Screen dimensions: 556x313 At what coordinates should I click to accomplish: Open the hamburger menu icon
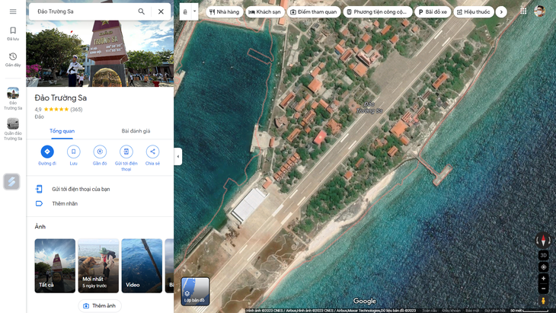coord(13,11)
